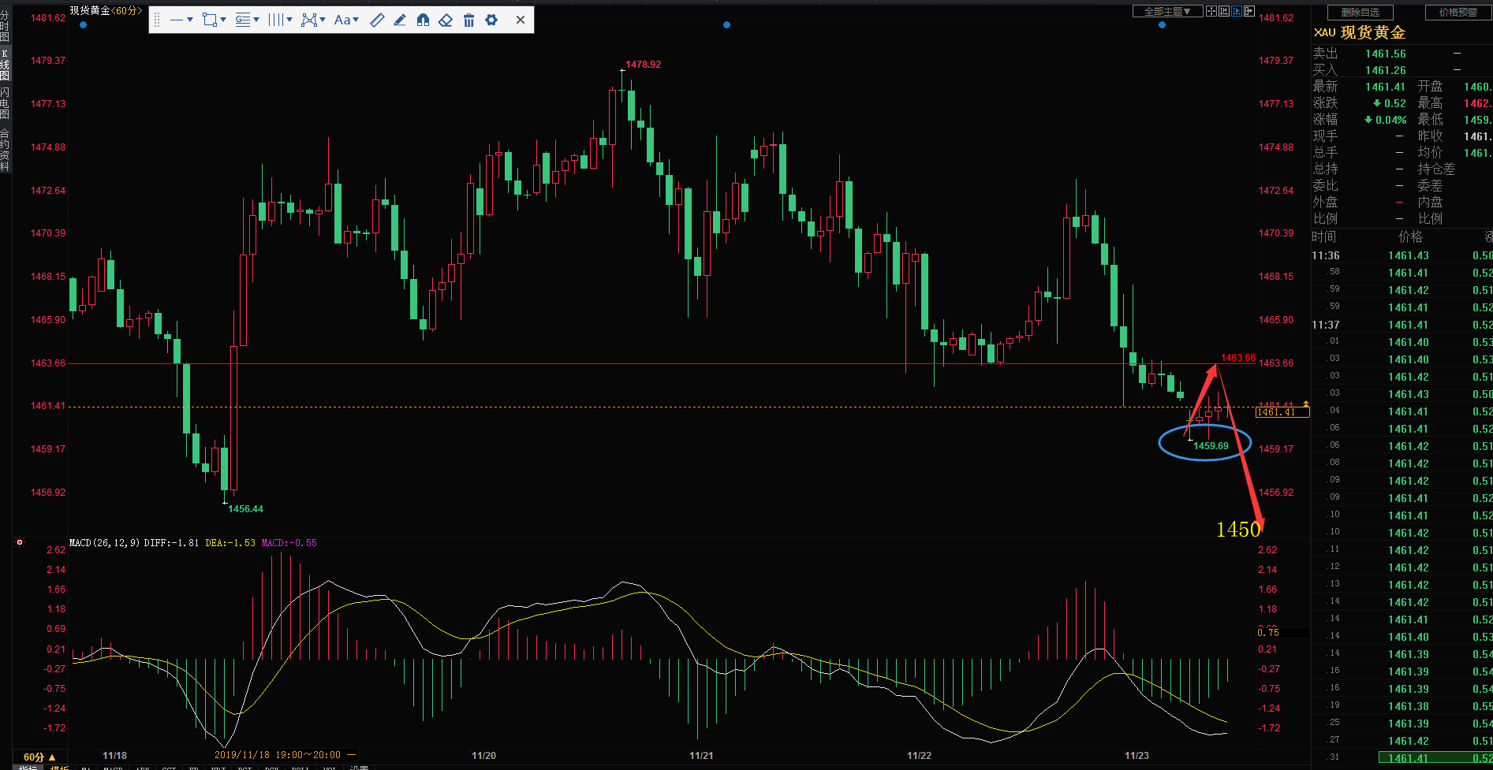Click the trash can delete-drawings icon
This screenshot has width=1493, height=770.
pyautogui.click(x=468, y=20)
